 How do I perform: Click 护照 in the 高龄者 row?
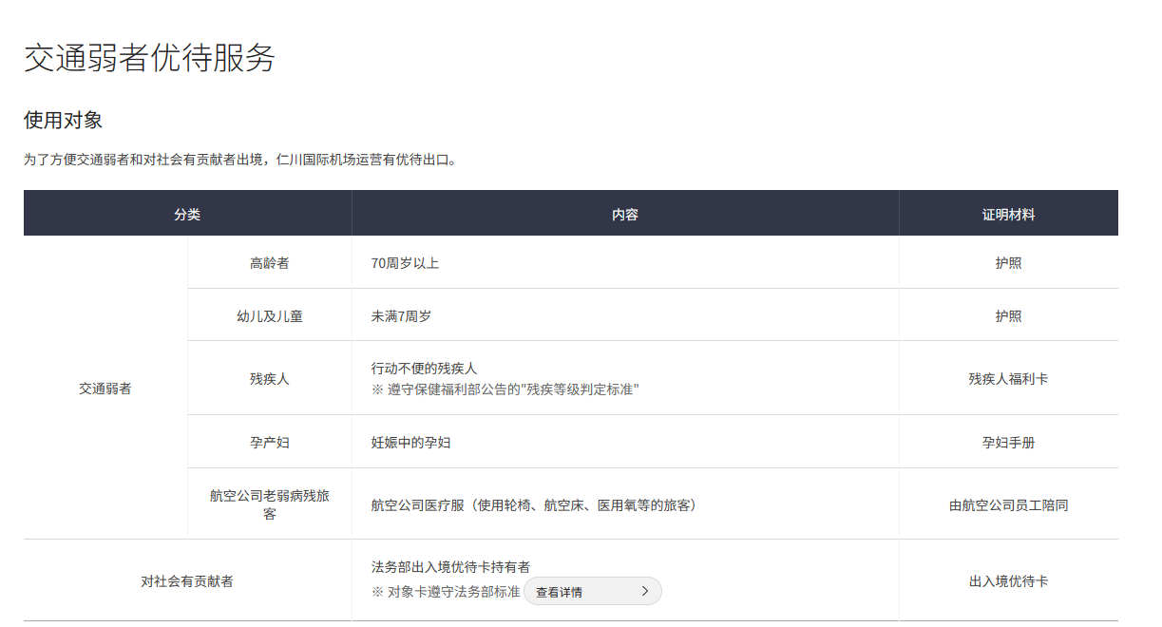[x=1008, y=263]
